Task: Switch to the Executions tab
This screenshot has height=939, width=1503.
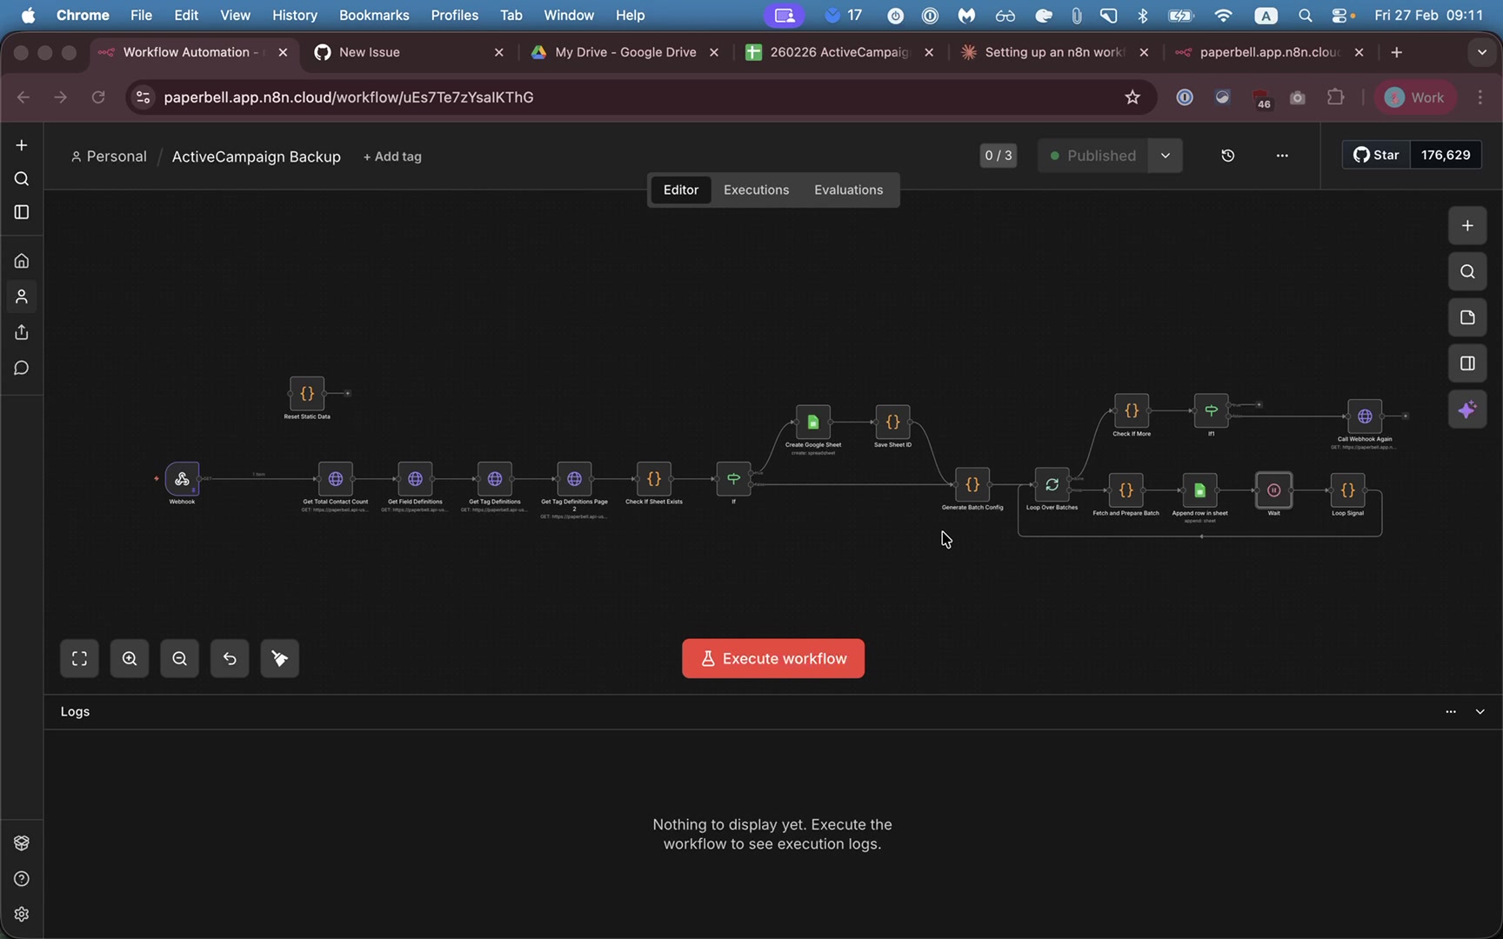Action: [x=756, y=190]
